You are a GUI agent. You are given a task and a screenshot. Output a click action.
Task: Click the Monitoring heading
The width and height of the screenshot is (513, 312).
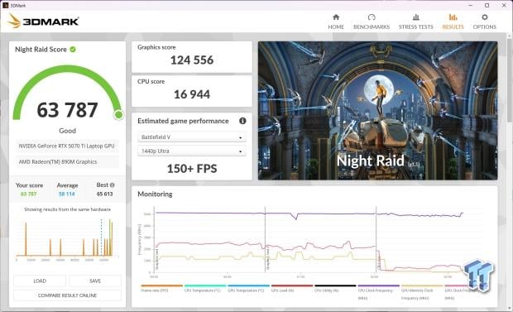155,194
